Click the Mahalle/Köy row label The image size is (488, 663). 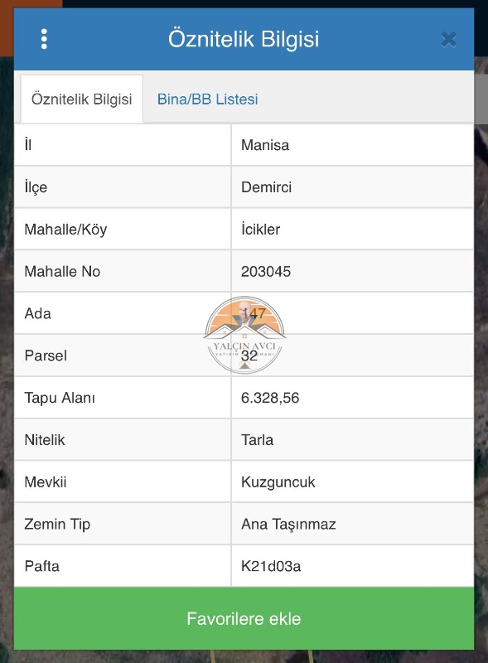65,230
